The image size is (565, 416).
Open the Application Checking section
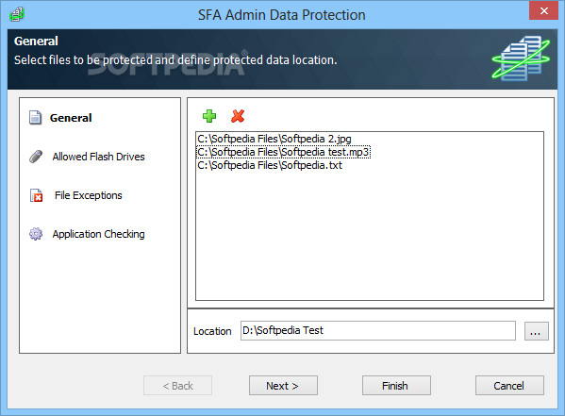point(98,234)
